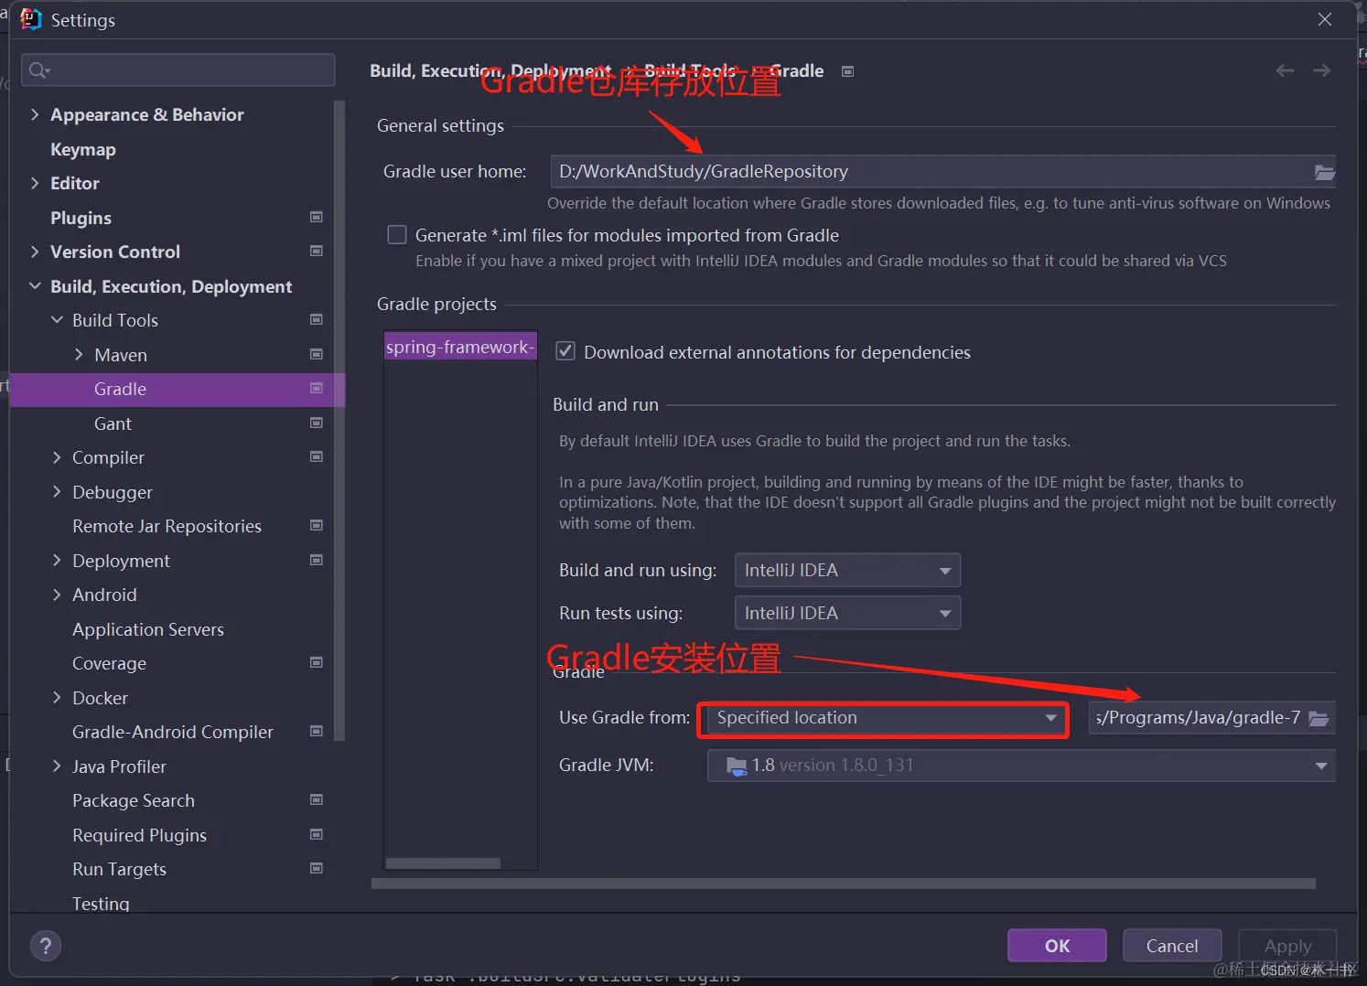Screen dimensions: 1367x986
Task: Open the help question mark button
Action: coord(46,946)
